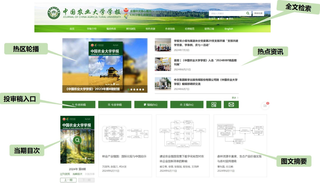The image size is (320, 183).
Task: Open the floating folder icon with red badge
Action: 265,106
